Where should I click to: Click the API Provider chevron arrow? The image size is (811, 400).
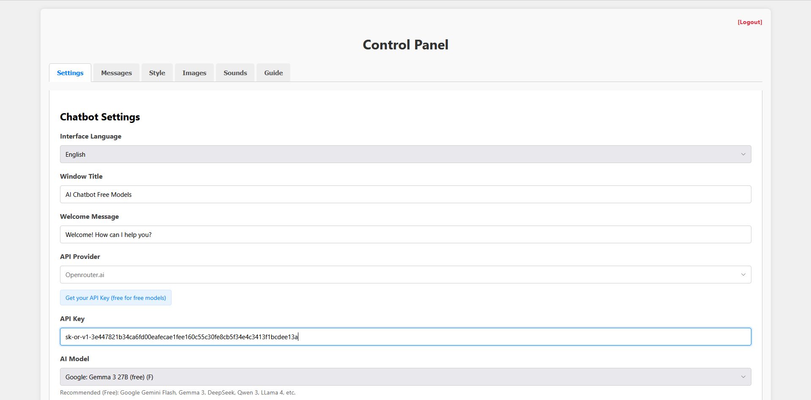(x=743, y=275)
